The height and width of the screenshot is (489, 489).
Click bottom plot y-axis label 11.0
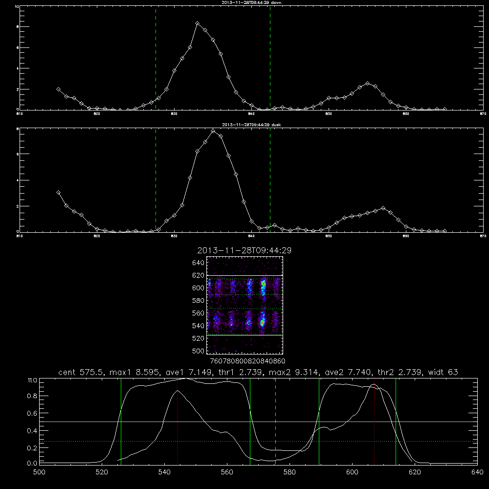32,380
